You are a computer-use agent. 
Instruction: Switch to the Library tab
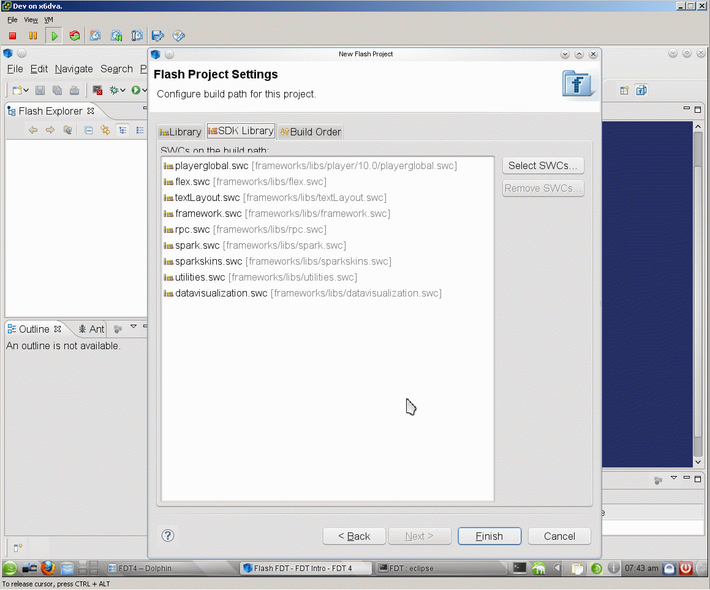[x=180, y=132]
